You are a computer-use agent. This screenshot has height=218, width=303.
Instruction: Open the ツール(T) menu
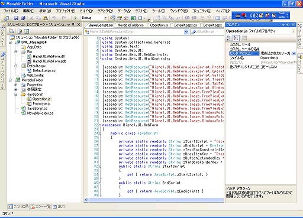click(159, 11)
